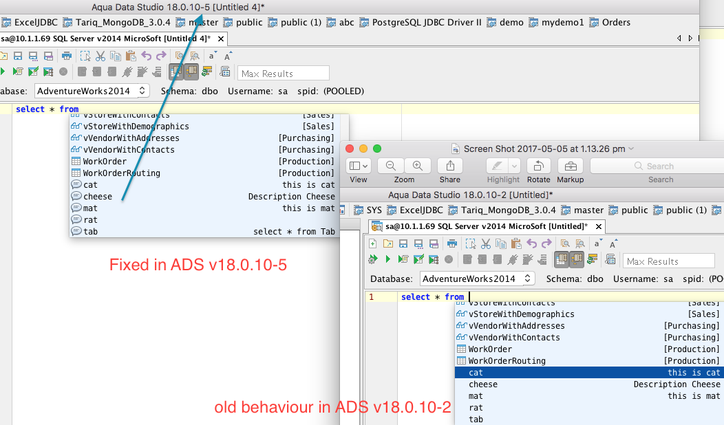Click the Max Results field in the 18.0.10-5 window
Screen dimensions: 724x425
tap(284, 74)
